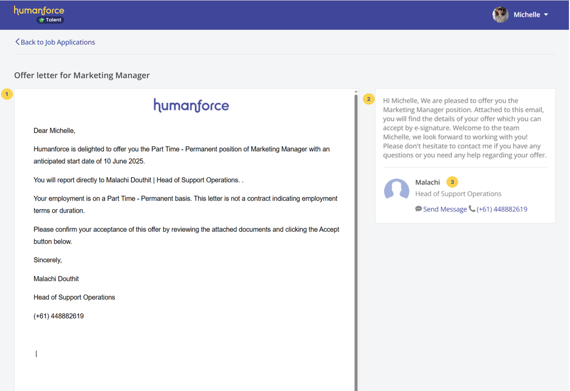Open the Michelle user dropdown caret
570x391 pixels.
click(x=546, y=15)
